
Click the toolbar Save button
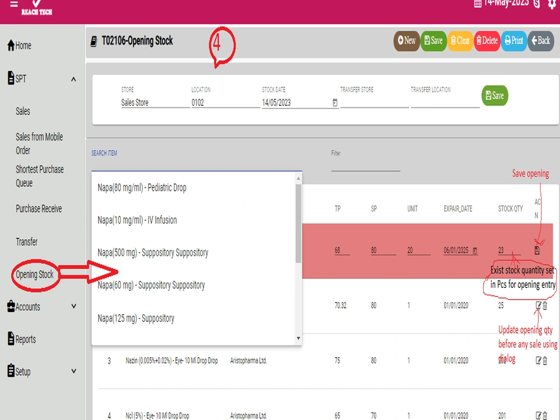[x=433, y=41]
